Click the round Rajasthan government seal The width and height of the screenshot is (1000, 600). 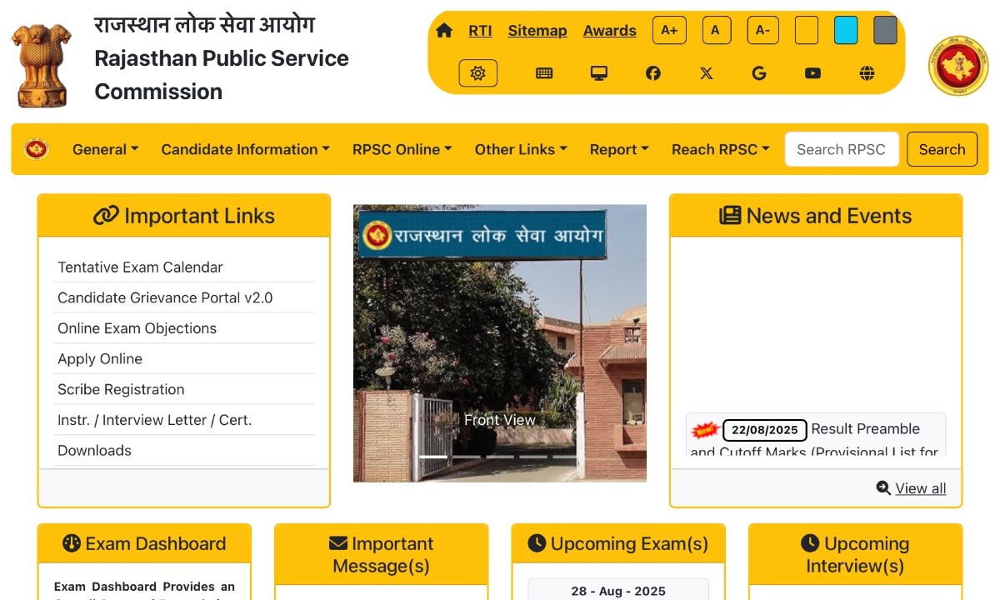pyautogui.click(x=958, y=65)
